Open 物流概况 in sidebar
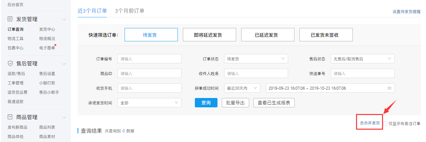 pos(47,39)
